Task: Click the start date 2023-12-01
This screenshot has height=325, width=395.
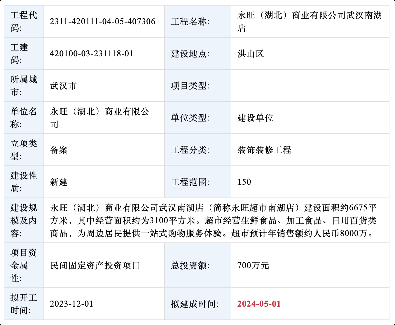Action: tap(71, 304)
